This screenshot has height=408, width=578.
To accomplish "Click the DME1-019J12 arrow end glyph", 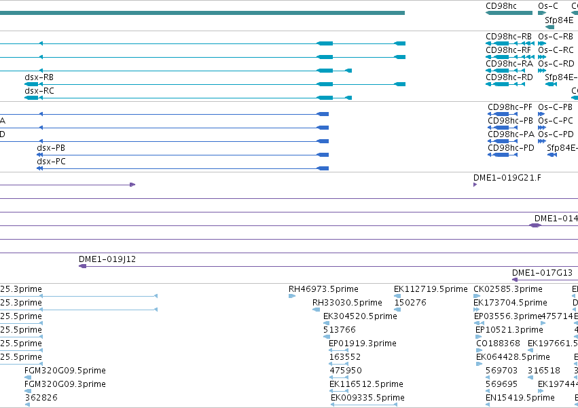I will click(83, 266).
